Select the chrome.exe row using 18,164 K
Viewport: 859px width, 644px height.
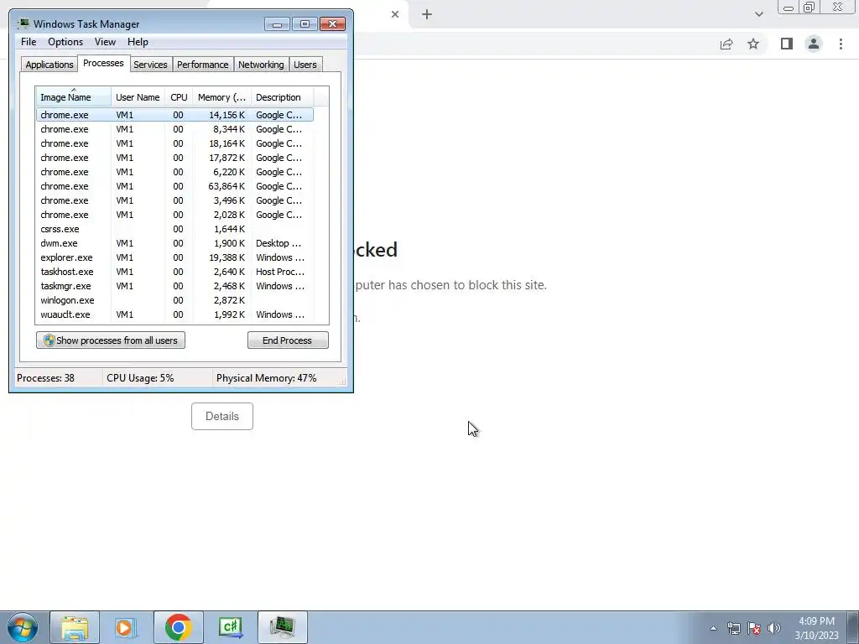click(174, 143)
